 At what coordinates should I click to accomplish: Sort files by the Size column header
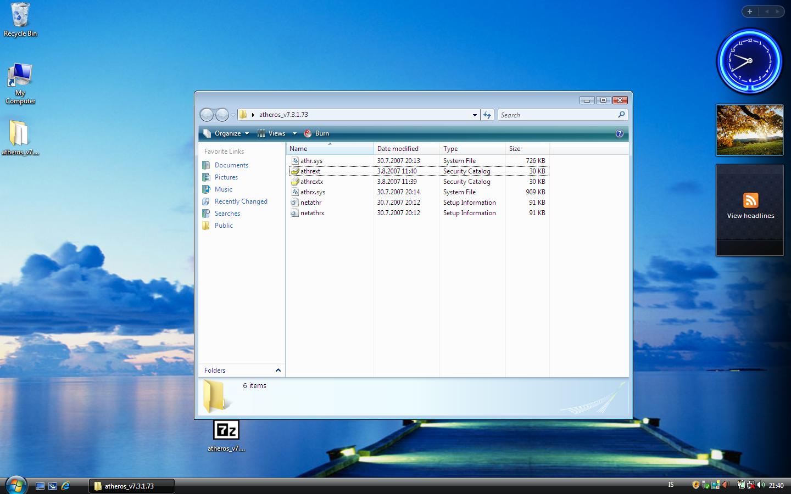click(x=527, y=149)
